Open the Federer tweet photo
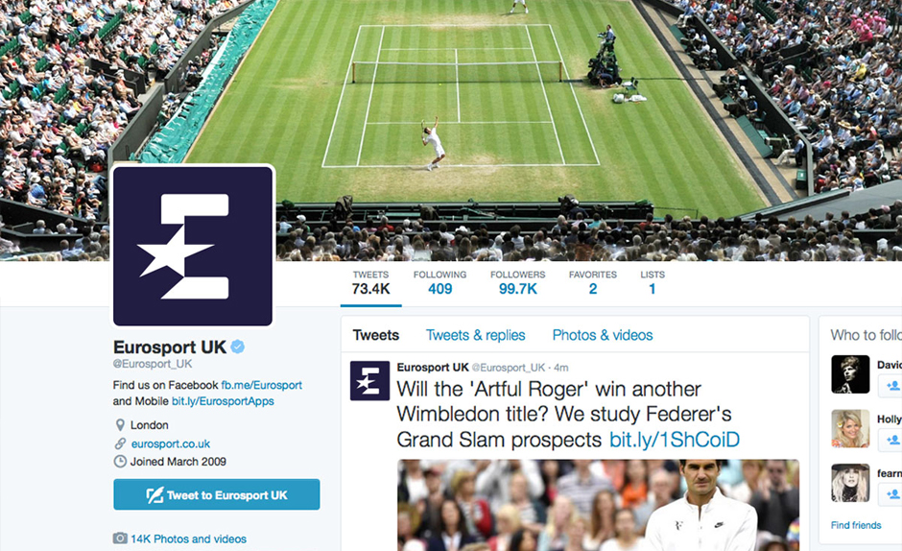 (598, 505)
